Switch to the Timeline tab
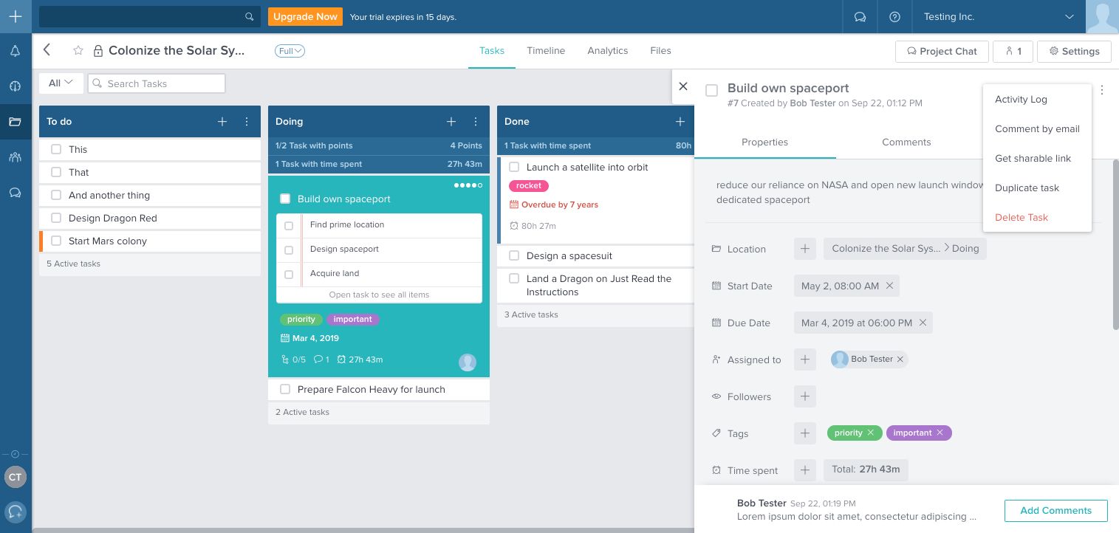 (545, 51)
